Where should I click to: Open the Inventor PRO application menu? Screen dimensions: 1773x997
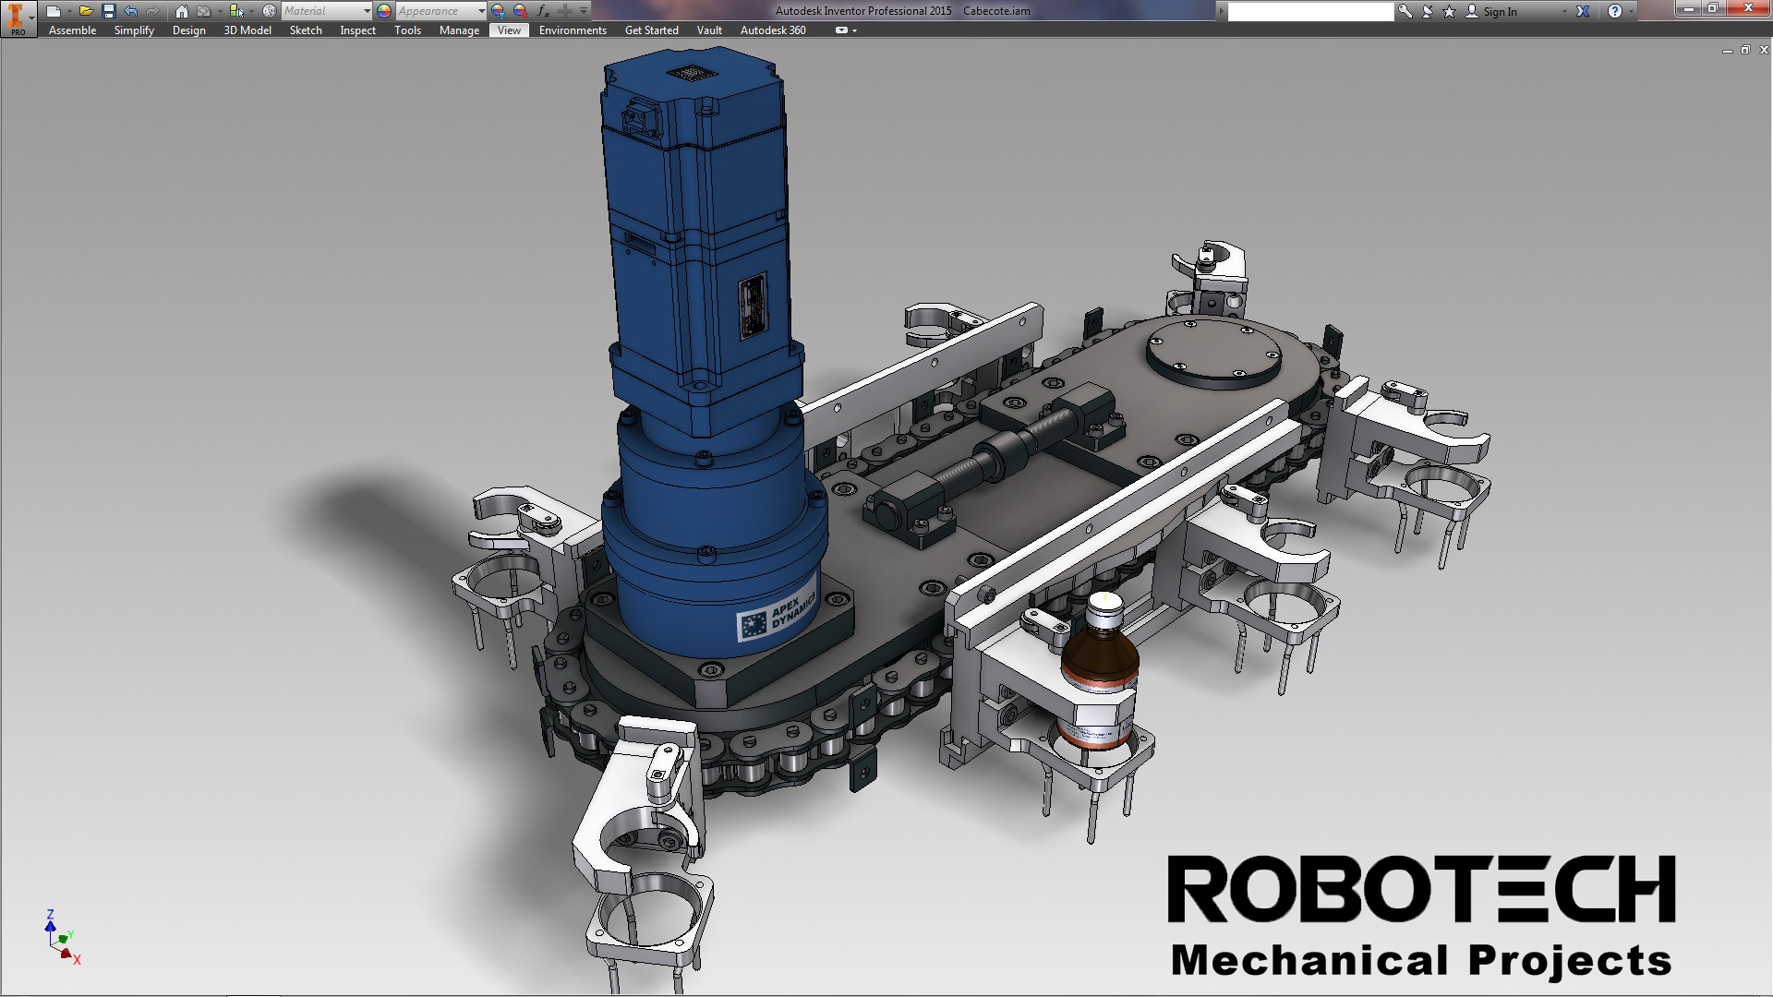click(18, 18)
